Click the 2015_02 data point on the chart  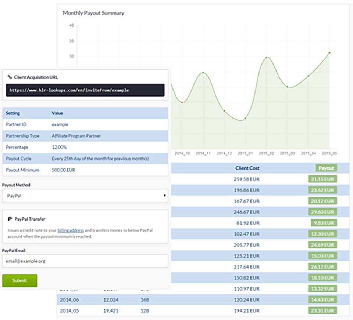coord(266,58)
